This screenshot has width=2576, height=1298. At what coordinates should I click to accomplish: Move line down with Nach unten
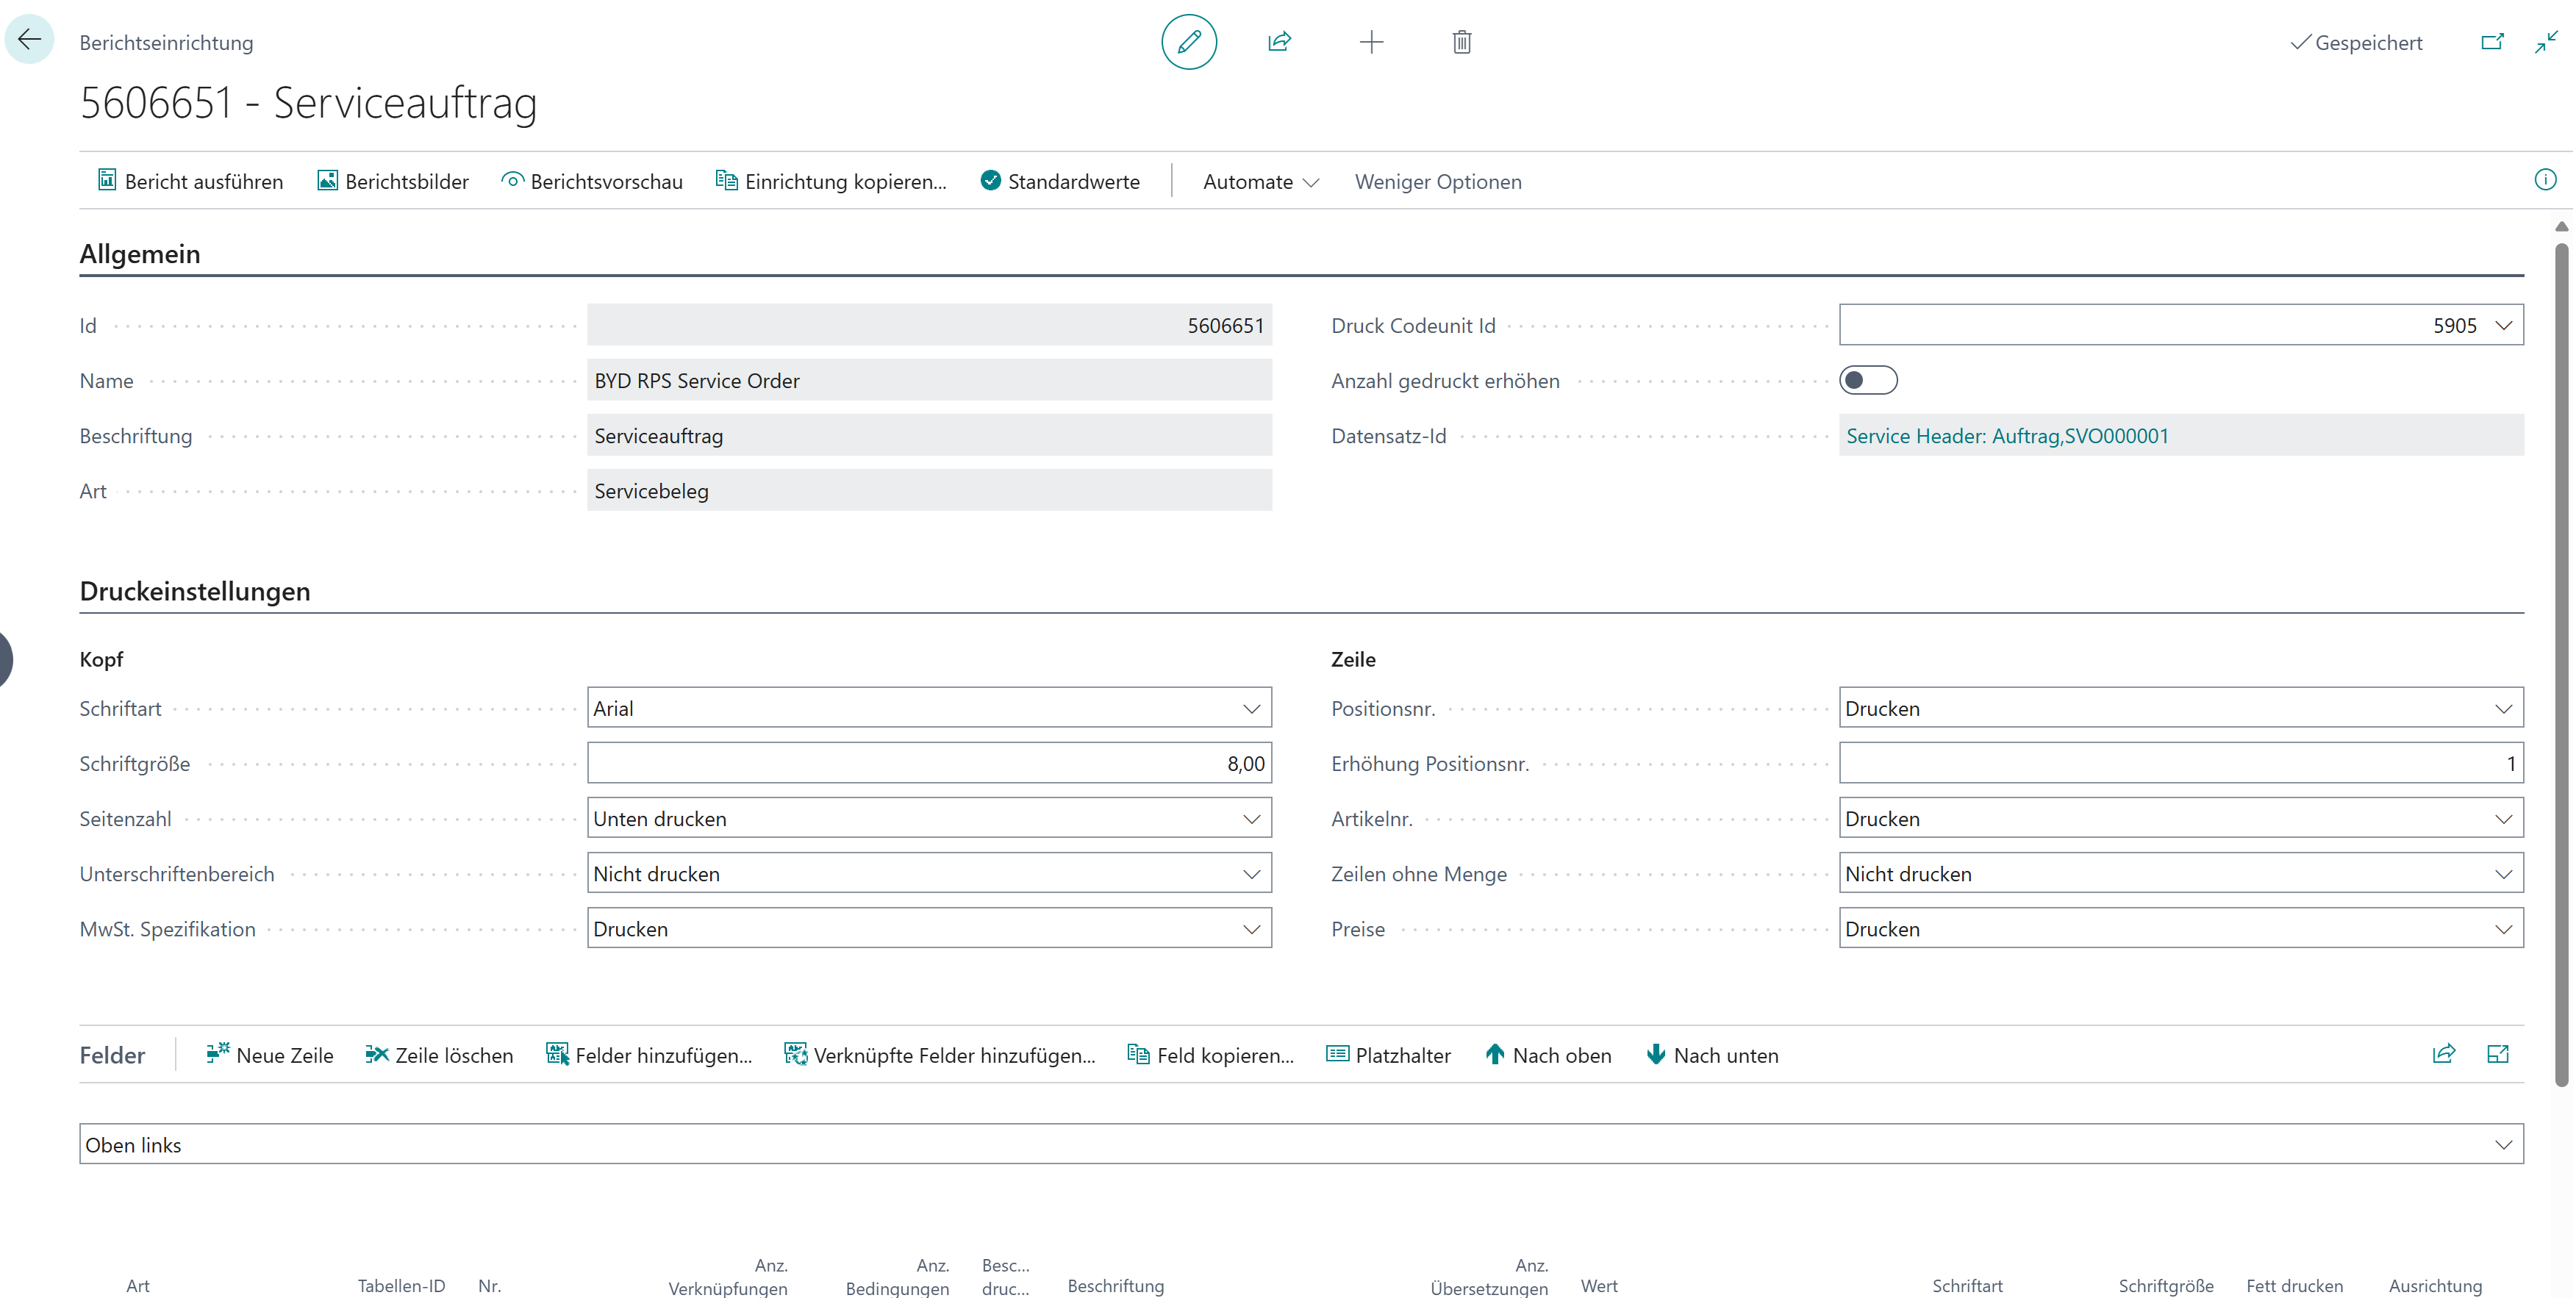click(1712, 1055)
